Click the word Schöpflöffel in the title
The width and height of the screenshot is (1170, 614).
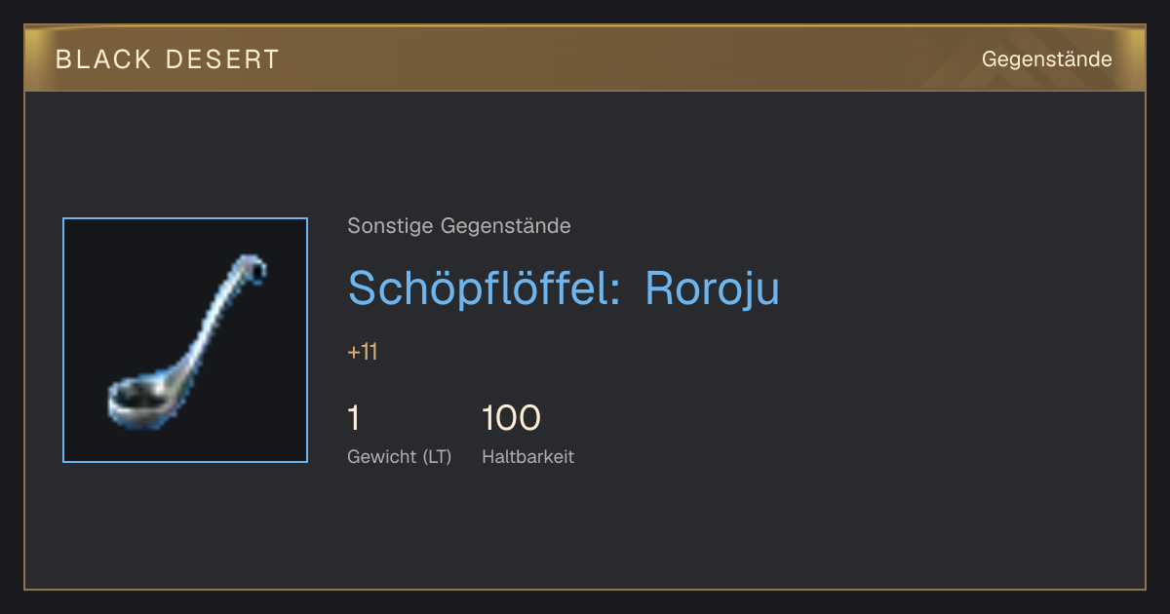pyautogui.click(x=485, y=288)
